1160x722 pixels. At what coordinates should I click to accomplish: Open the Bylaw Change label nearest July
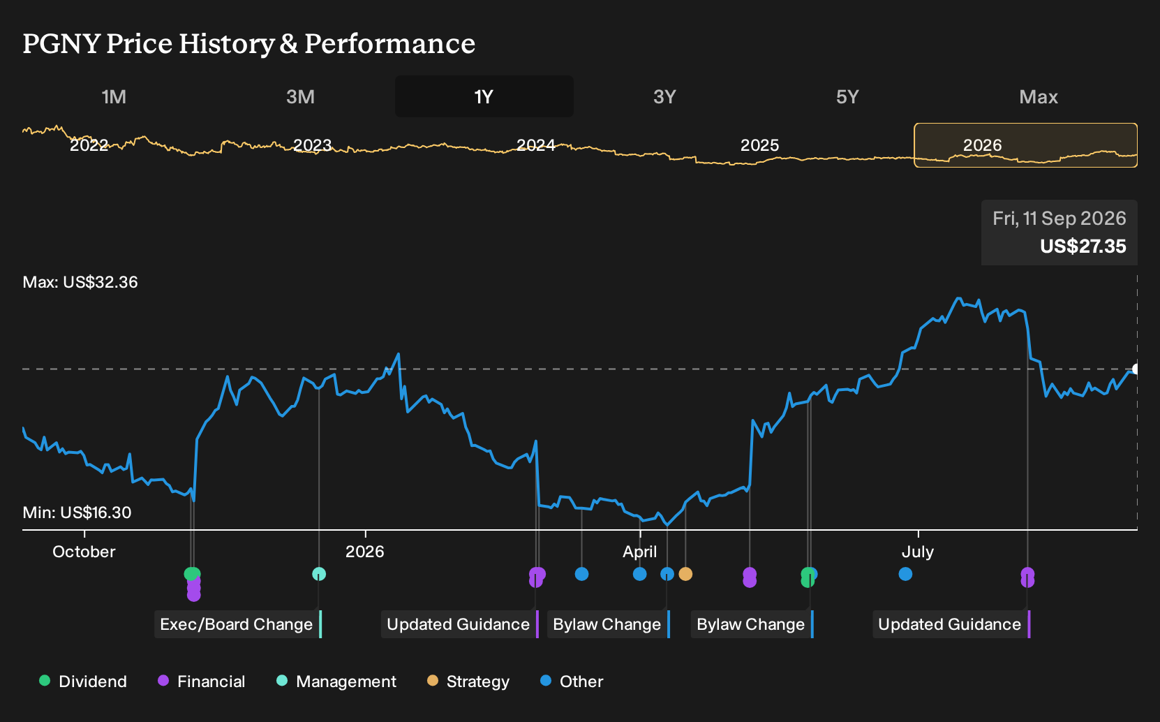point(752,624)
